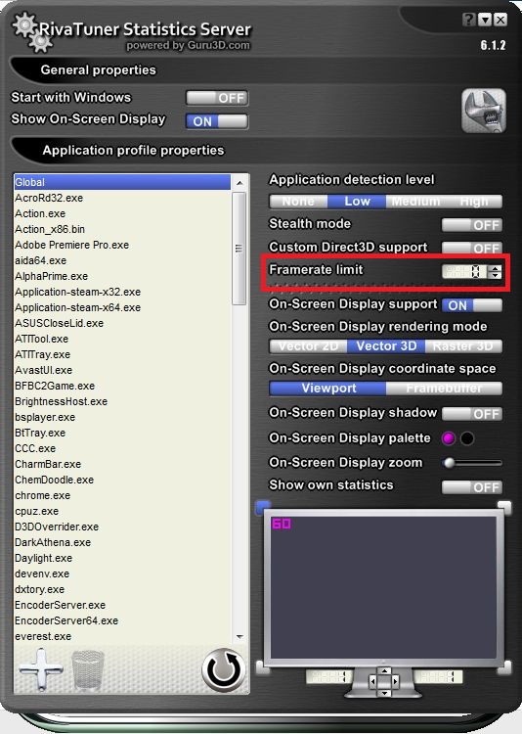Snap OSD to bottom-right corner marker
This screenshot has height=734, width=522.
point(504,667)
